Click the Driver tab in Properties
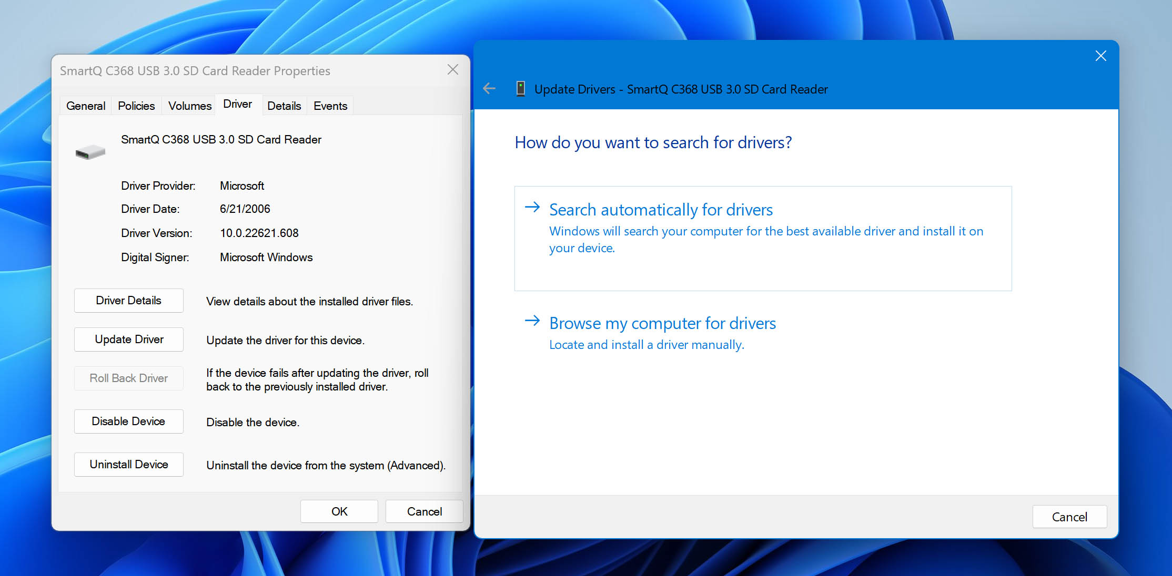 pyautogui.click(x=238, y=105)
